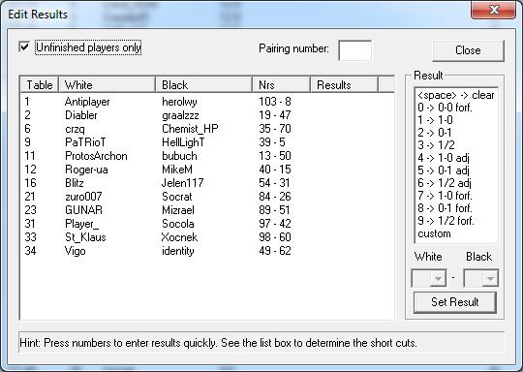The height and width of the screenshot is (372, 523).
Task: Click the pairing numbers 97 - 42
Action: pyautogui.click(x=275, y=224)
